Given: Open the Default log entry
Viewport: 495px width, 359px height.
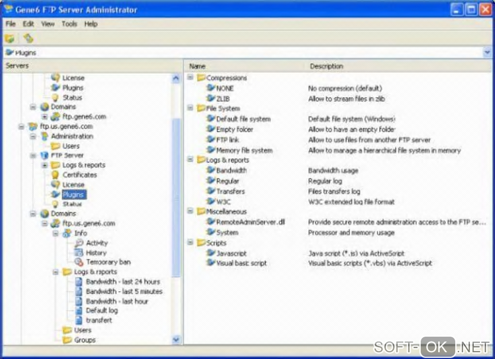Looking at the screenshot, I should (x=102, y=311).
